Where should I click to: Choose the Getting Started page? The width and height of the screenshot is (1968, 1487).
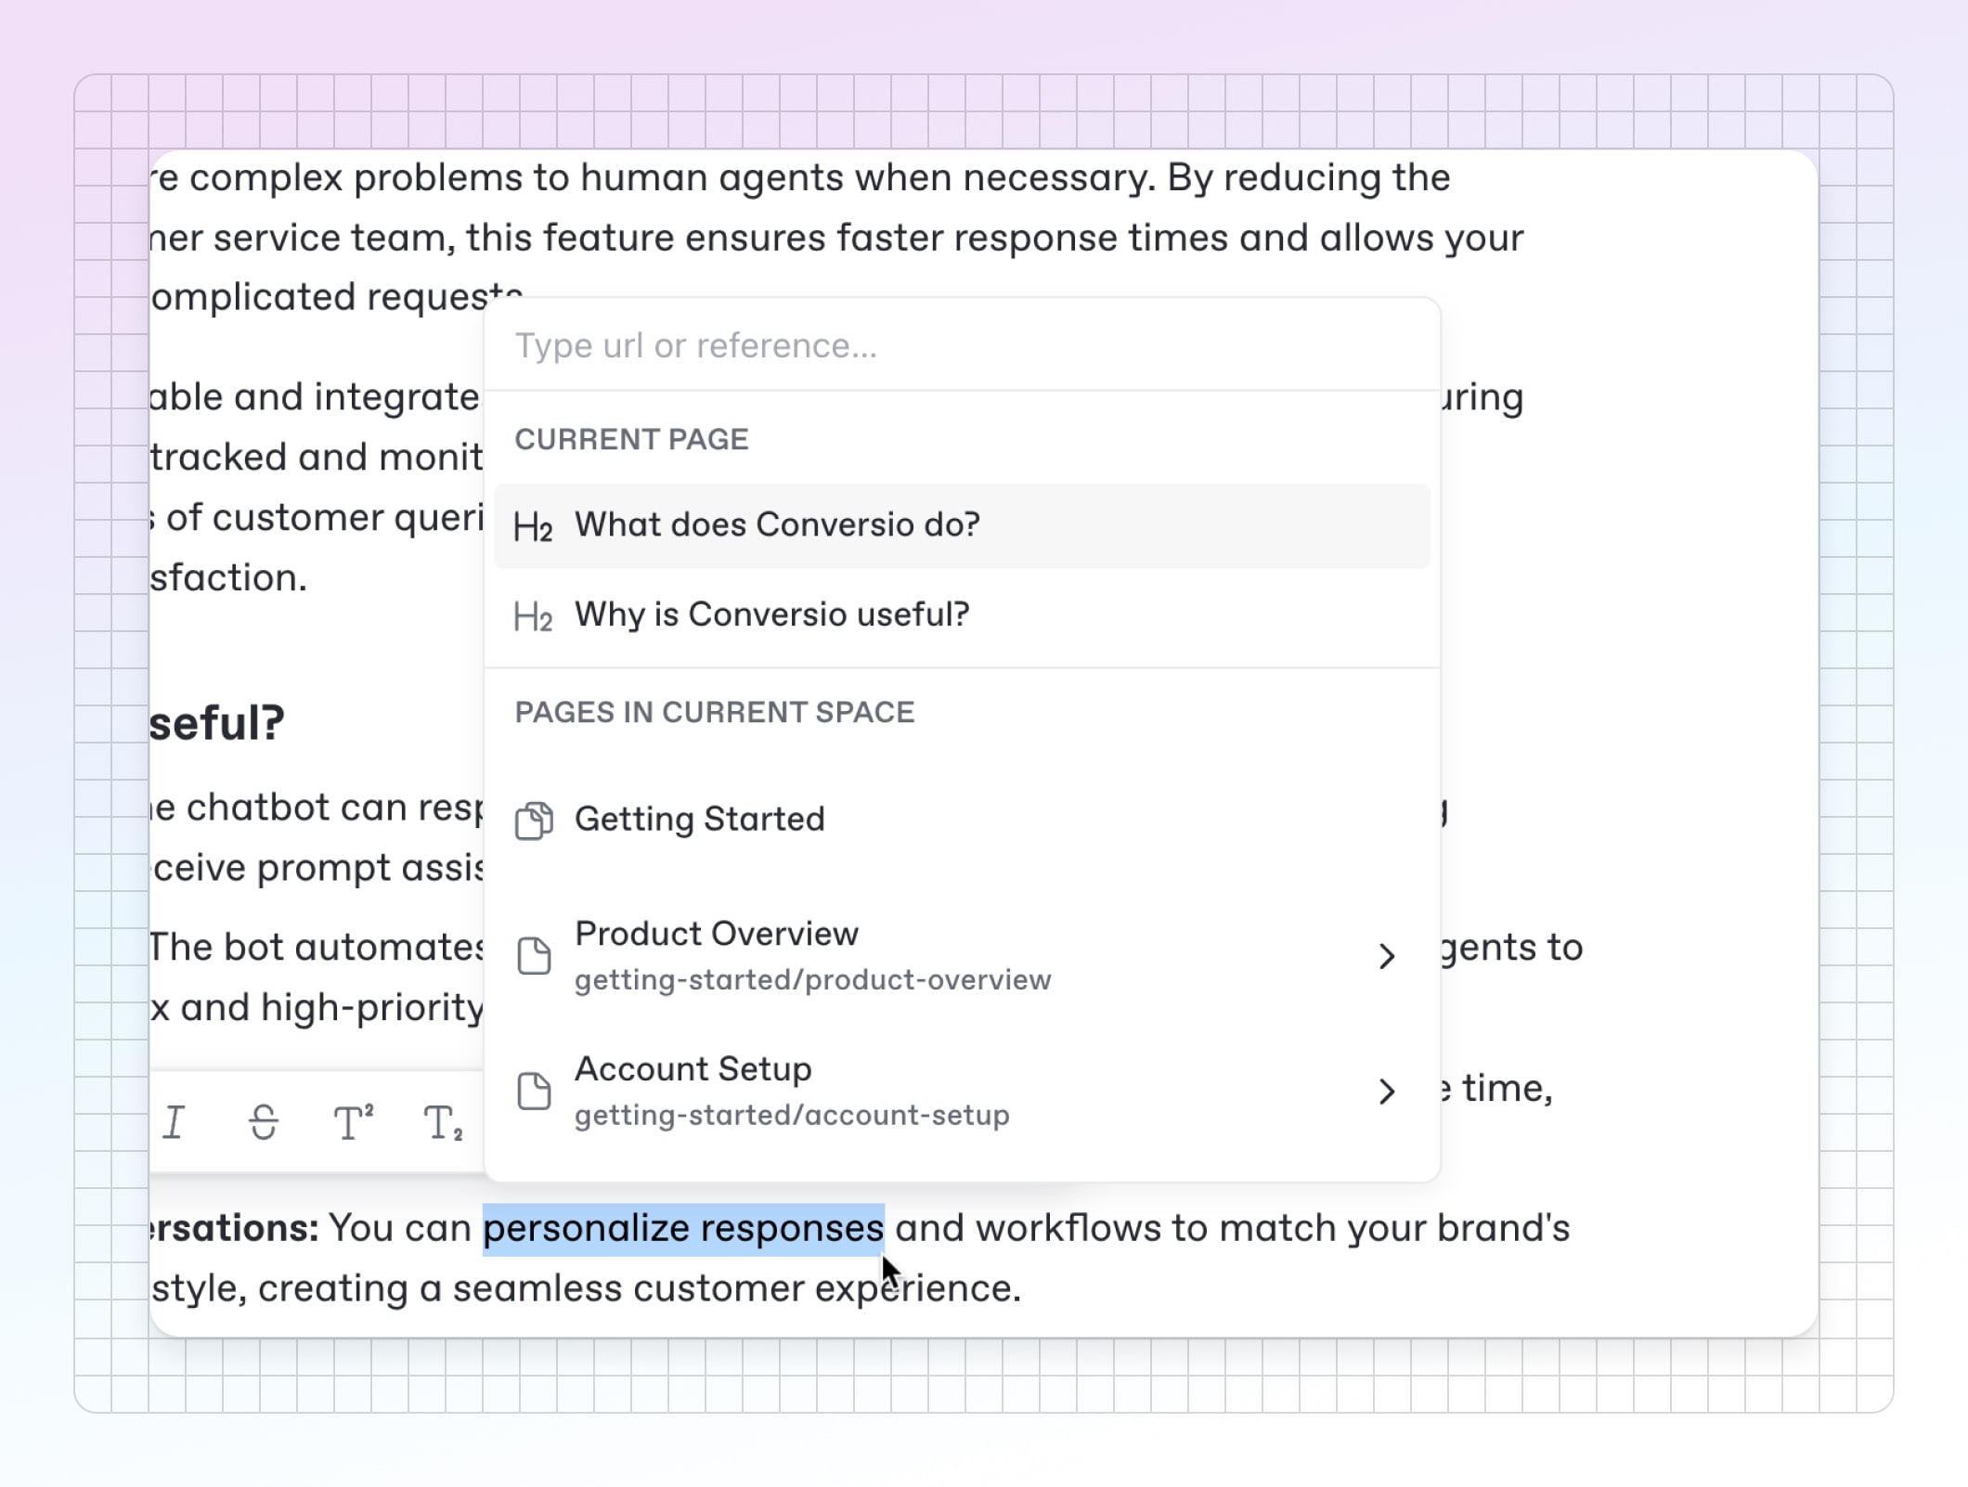pyautogui.click(x=962, y=820)
